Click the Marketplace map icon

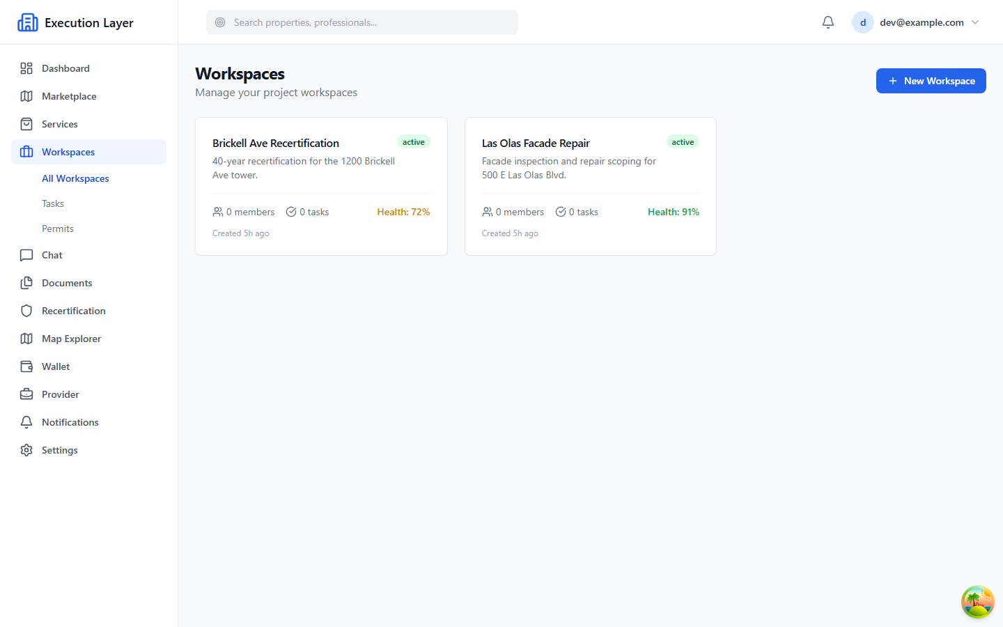tap(26, 96)
